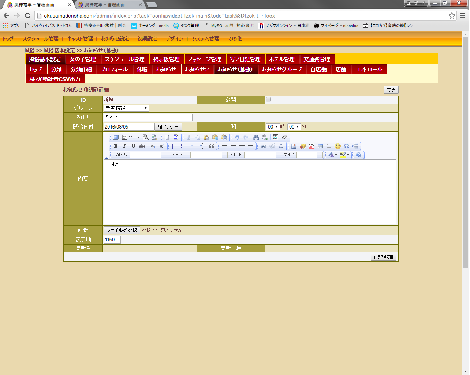This screenshot has width=470, height=375.
Task: Open the サイズ dropdown in editor
Action: pyautogui.click(x=320, y=155)
